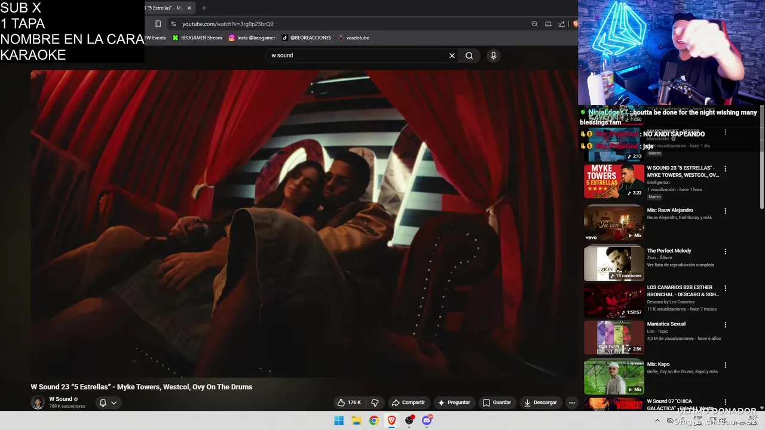
Task: Open a new browser tab with plus icon
Action: tap(204, 8)
